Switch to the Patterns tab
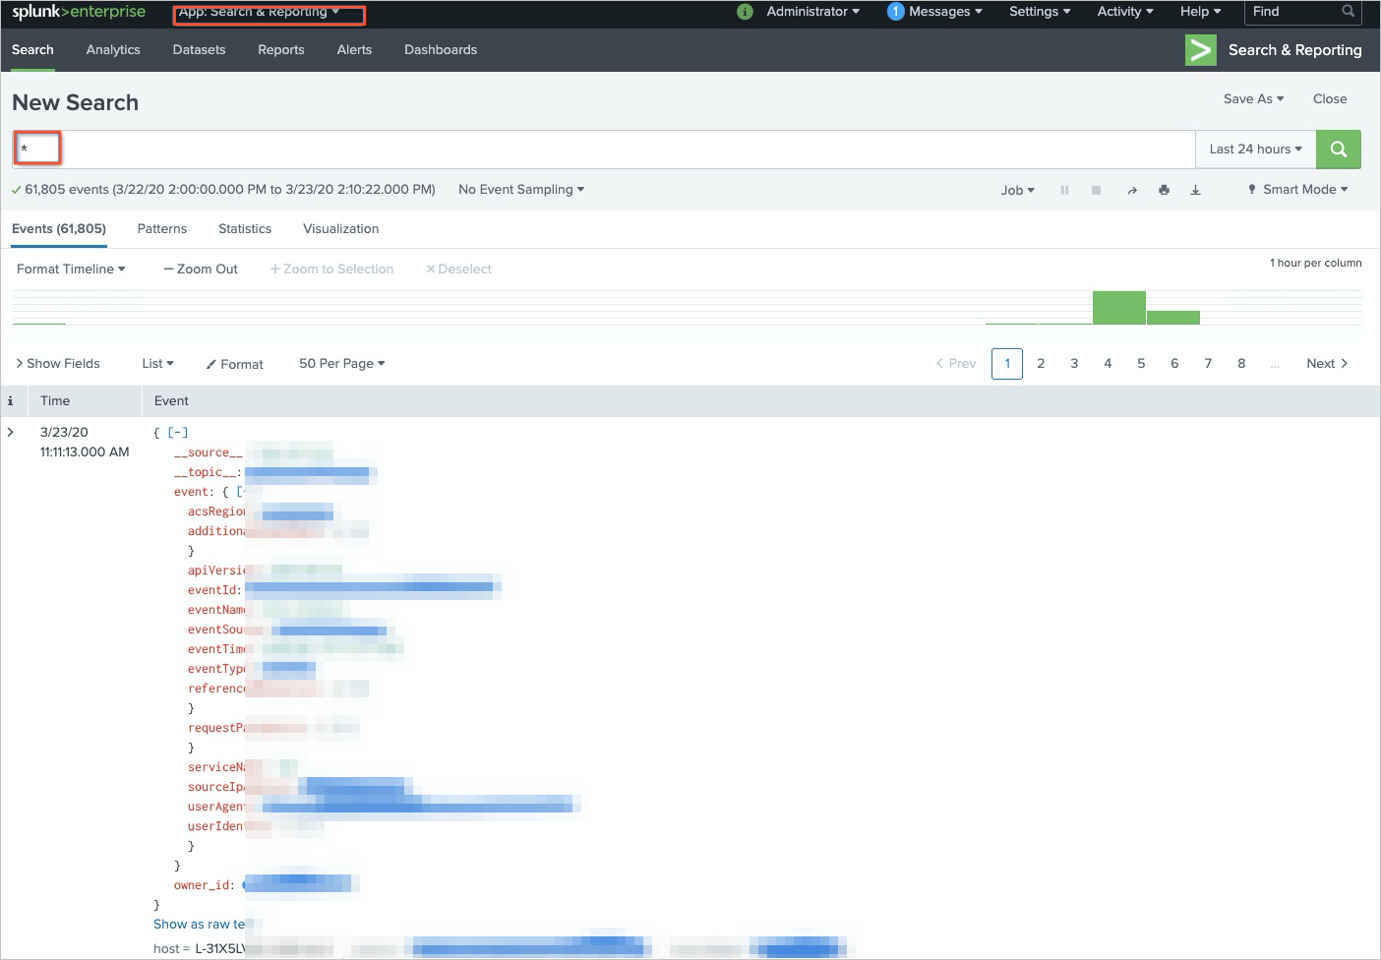 161,228
